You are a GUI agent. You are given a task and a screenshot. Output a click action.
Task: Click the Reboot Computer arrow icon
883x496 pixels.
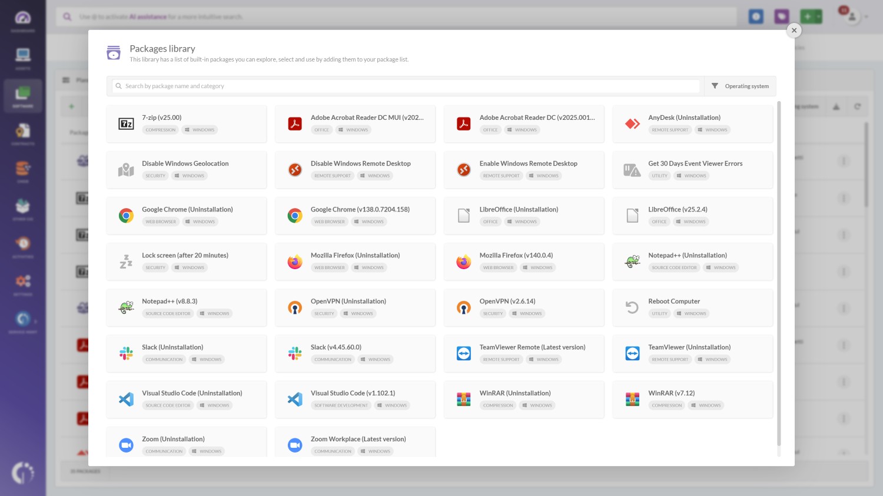(632, 307)
